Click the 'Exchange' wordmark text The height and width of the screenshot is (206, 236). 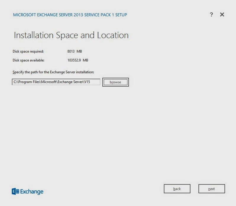[x=32, y=192]
